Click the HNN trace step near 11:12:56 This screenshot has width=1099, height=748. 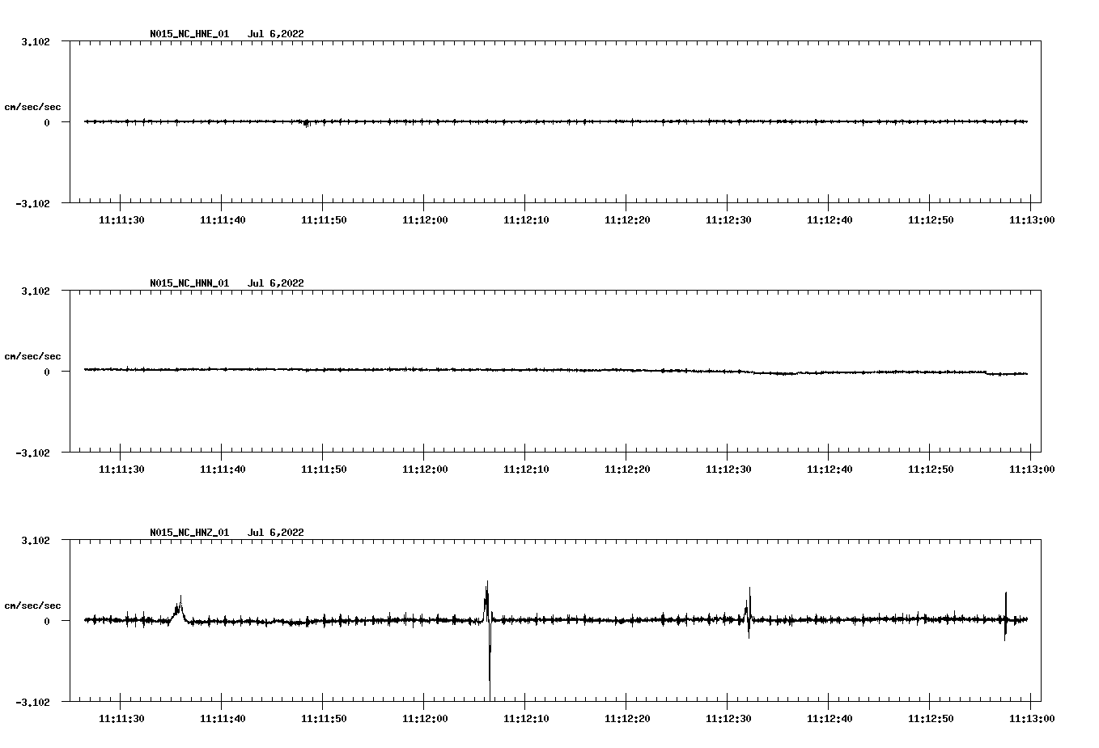pos(987,372)
